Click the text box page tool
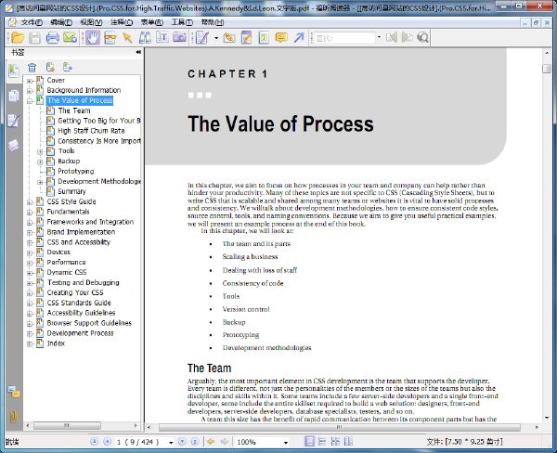The height and width of the screenshot is (453, 557). coord(264,37)
